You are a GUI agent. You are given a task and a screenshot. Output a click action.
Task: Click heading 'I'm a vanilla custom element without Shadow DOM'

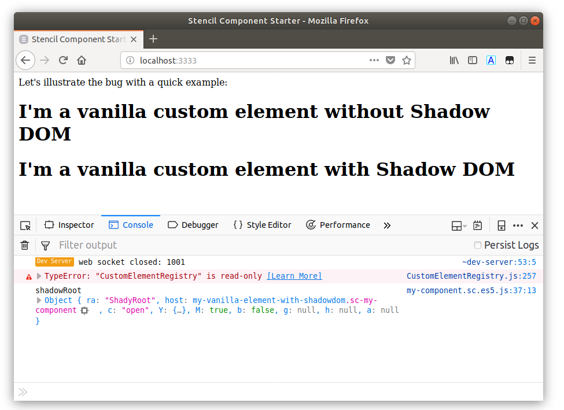tap(255, 122)
